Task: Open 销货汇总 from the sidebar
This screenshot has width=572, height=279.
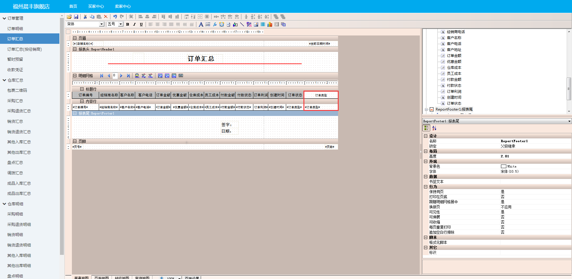Action: [15, 121]
